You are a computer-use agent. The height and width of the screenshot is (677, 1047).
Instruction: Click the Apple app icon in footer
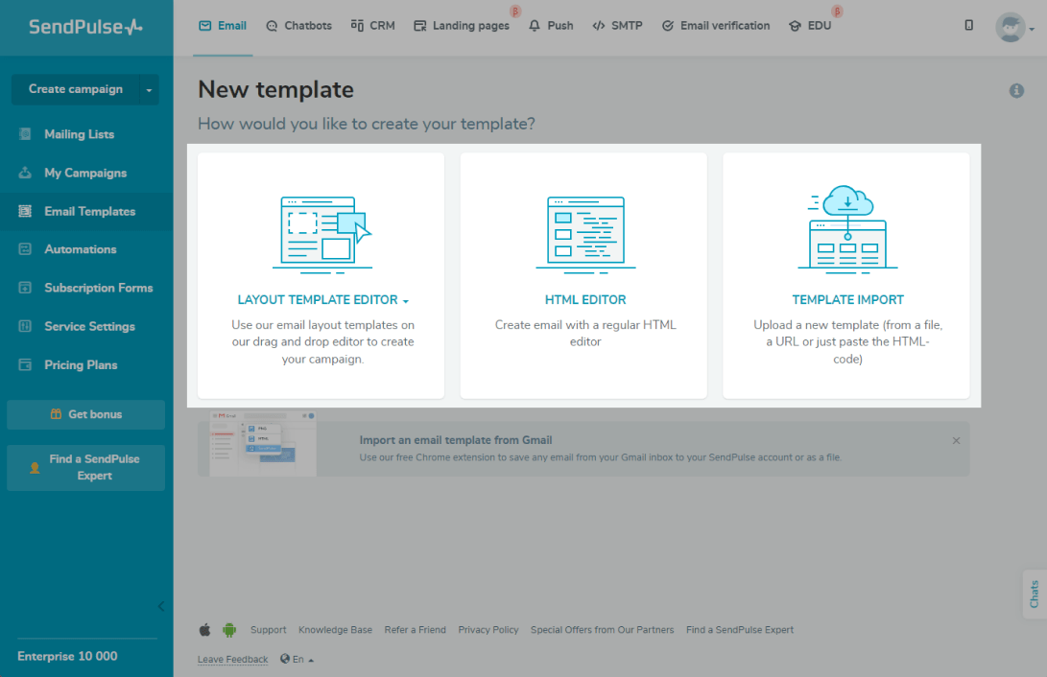coord(205,630)
